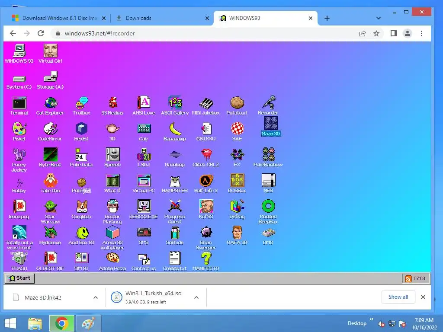Expand the tab search chevron
The width and height of the screenshot is (443, 332).
[x=378, y=18]
